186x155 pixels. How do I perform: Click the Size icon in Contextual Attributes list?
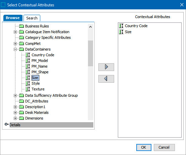121,32
